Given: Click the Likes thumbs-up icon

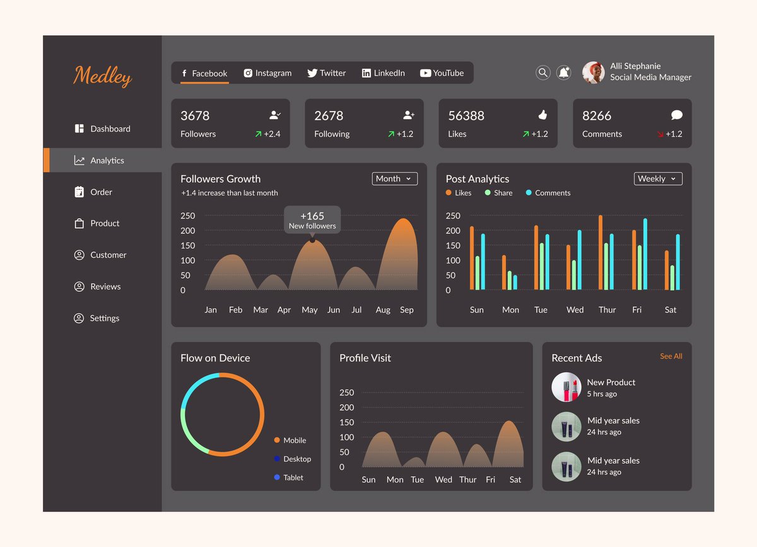Looking at the screenshot, I should point(543,115).
